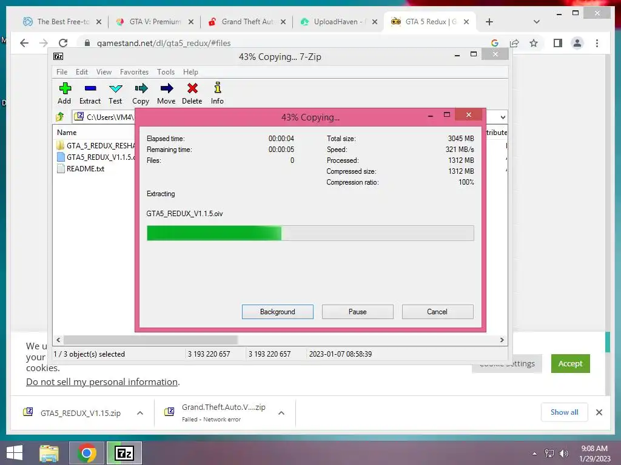Click Show all downloads

(565, 412)
